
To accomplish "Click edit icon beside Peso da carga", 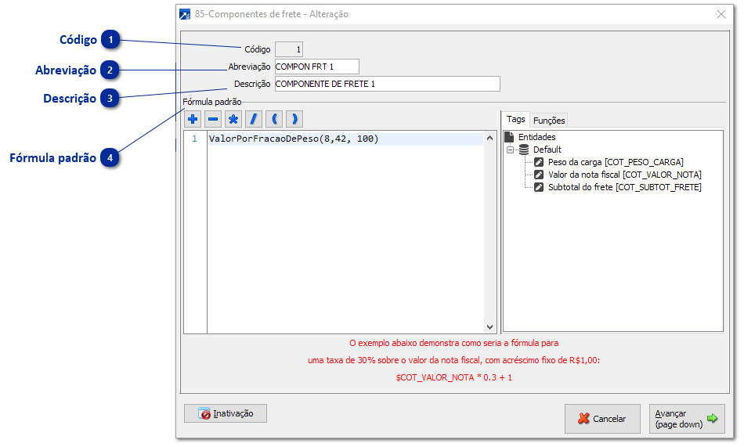I will pyautogui.click(x=539, y=162).
